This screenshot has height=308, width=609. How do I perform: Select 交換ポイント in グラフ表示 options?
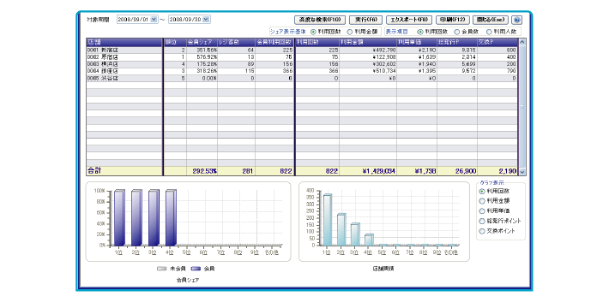click(482, 231)
